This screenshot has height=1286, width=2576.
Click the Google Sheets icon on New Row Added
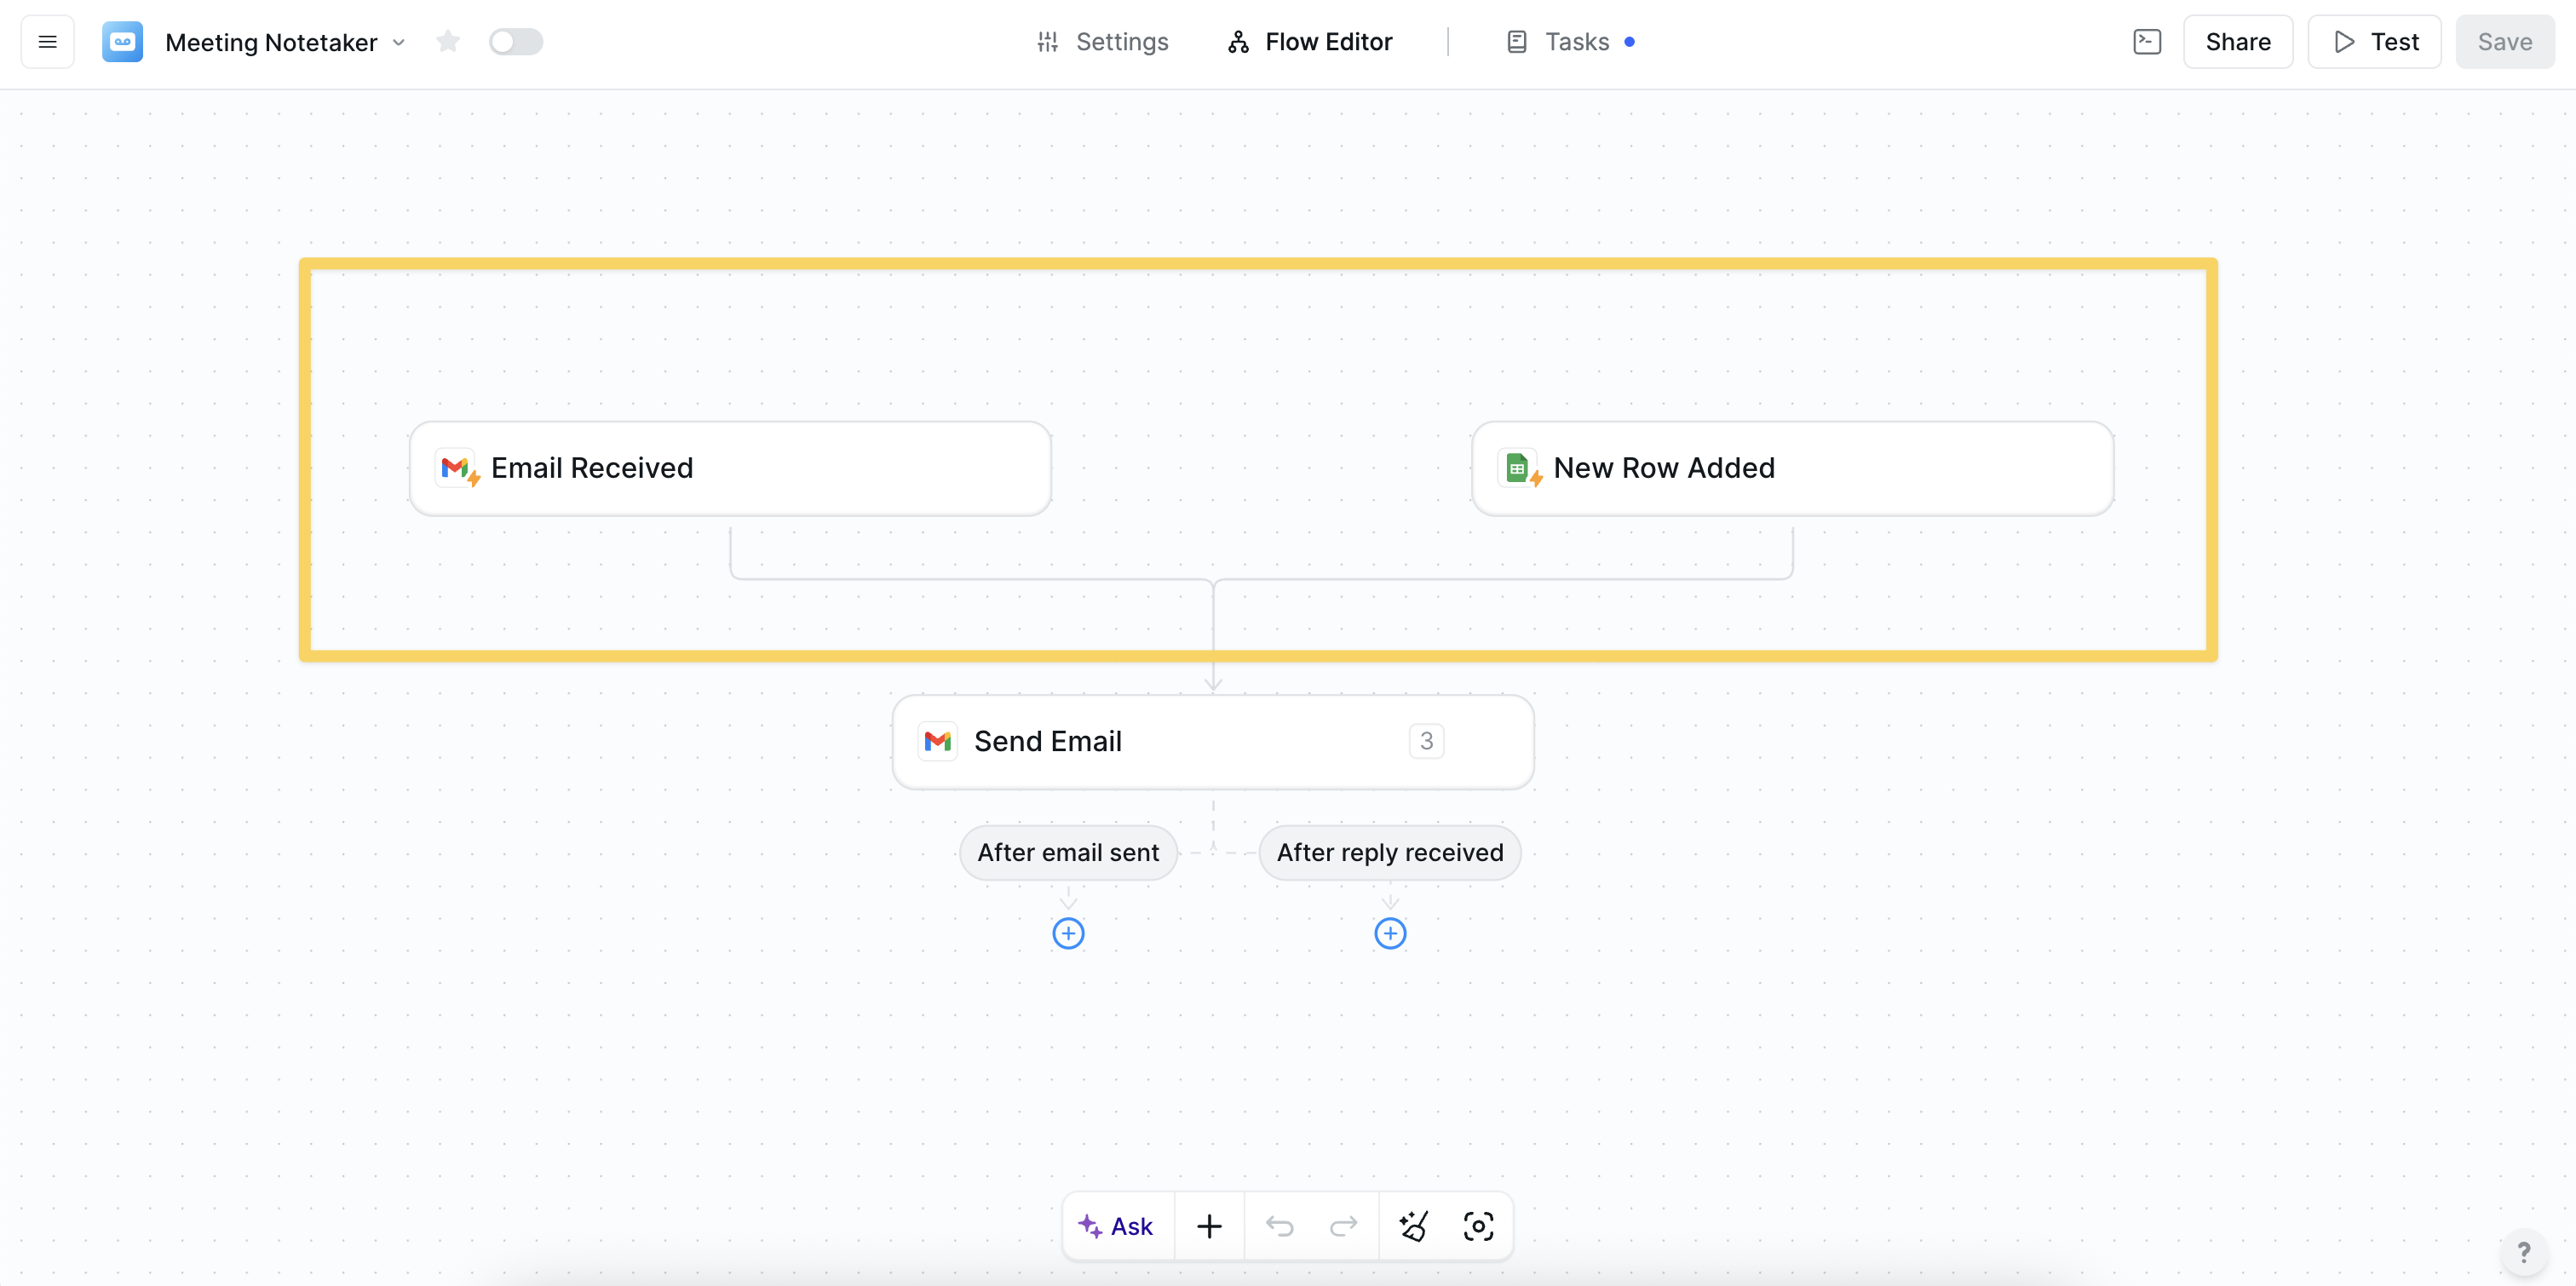1519,468
